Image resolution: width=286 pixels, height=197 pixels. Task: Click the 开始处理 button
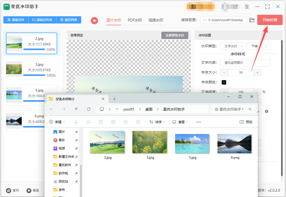click(270, 20)
